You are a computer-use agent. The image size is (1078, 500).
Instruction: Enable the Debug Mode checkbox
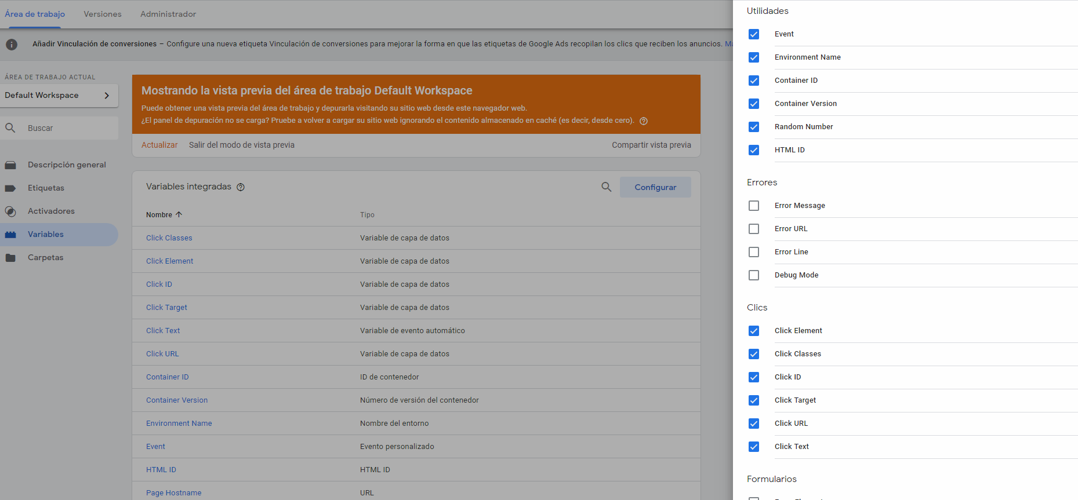[x=753, y=275]
